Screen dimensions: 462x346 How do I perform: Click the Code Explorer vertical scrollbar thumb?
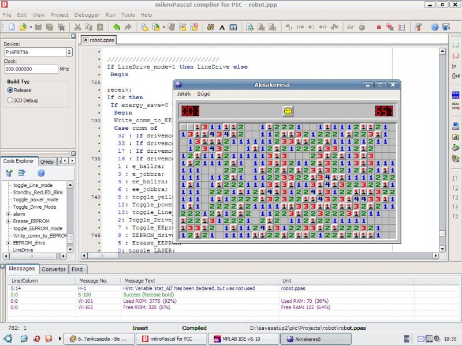(x=70, y=238)
